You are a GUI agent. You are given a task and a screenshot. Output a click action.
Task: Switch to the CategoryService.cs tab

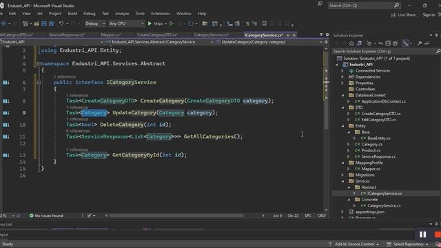212,35
